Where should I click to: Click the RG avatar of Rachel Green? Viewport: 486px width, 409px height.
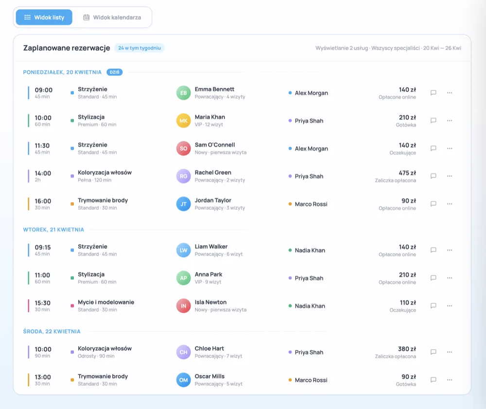click(184, 176)
